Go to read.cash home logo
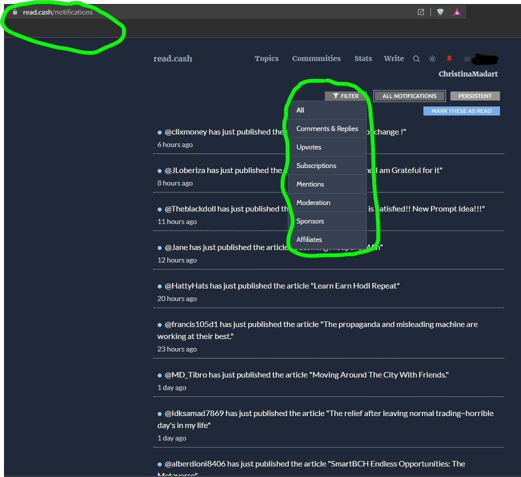The width and height of the screenshot is (521, 477). coord(173,58)
